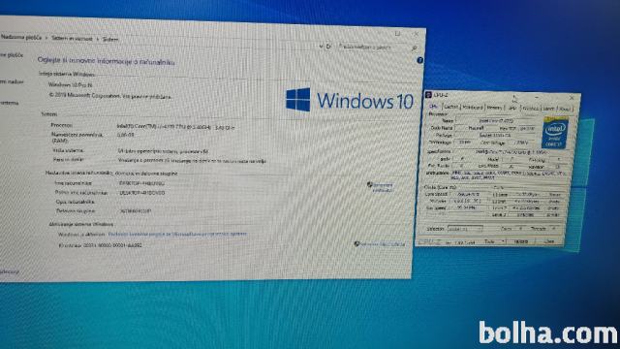The image size is (620, 349).
Task: Expand the address bar history dropdown arrow
Action: click(321, 47)
